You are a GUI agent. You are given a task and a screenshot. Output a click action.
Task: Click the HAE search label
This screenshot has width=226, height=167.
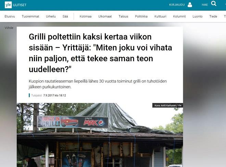(205, 5)
